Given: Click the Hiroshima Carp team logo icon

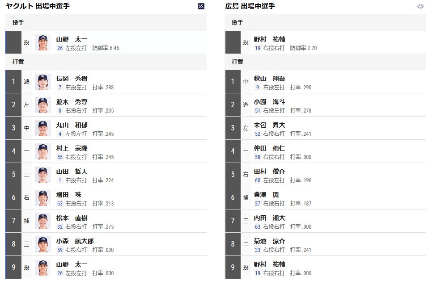Looking at the screenshot, I should 420,6.
